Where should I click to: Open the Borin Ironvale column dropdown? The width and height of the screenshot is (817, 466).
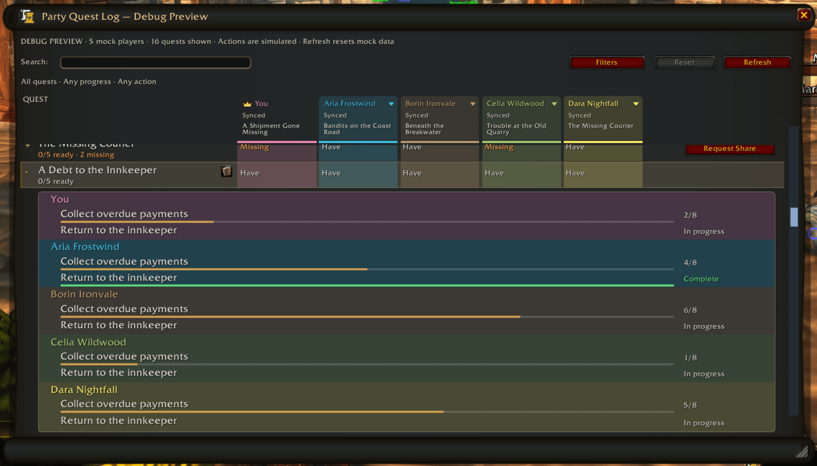pyautogui.click(x=473, y=104)
